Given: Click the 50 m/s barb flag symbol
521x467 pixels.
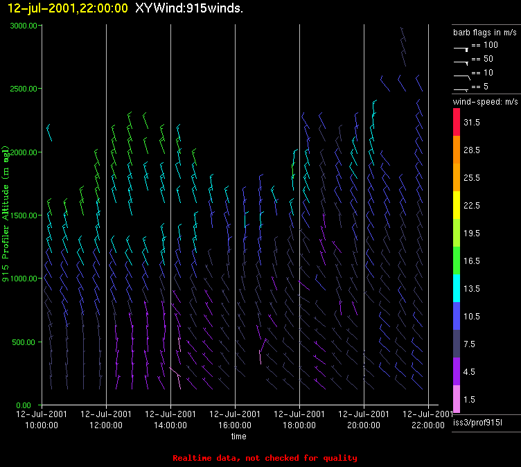Looking at the screenshot, I should (461, 62).
